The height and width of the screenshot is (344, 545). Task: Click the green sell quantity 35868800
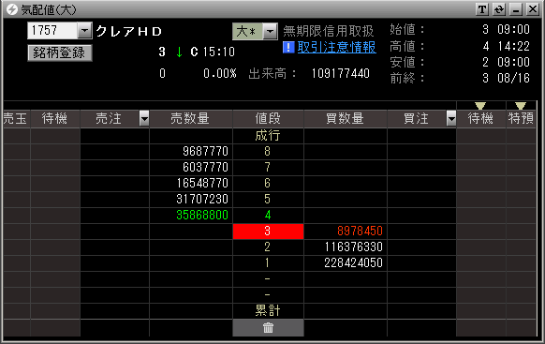pos(202,215)
